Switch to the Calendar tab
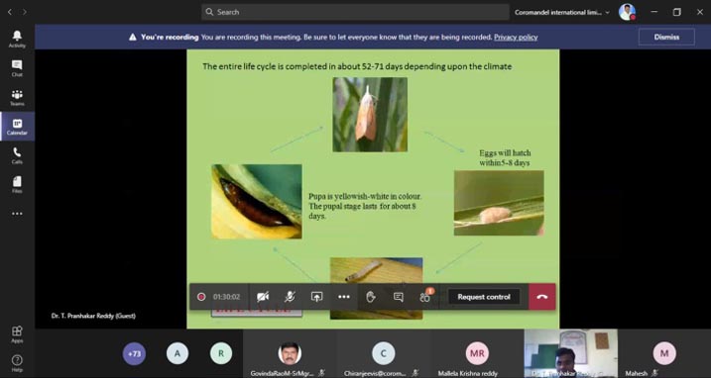Screen dimensions: 711x378 (17, 127)
